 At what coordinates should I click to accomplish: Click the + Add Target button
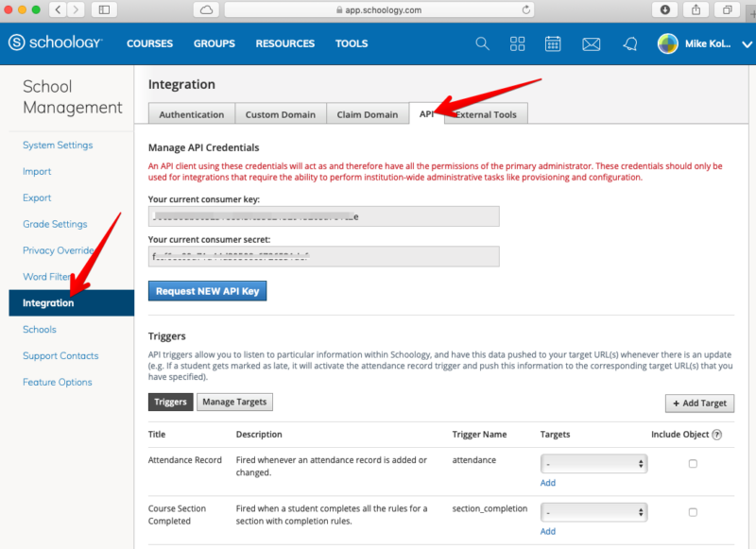(x=699, y=403)
